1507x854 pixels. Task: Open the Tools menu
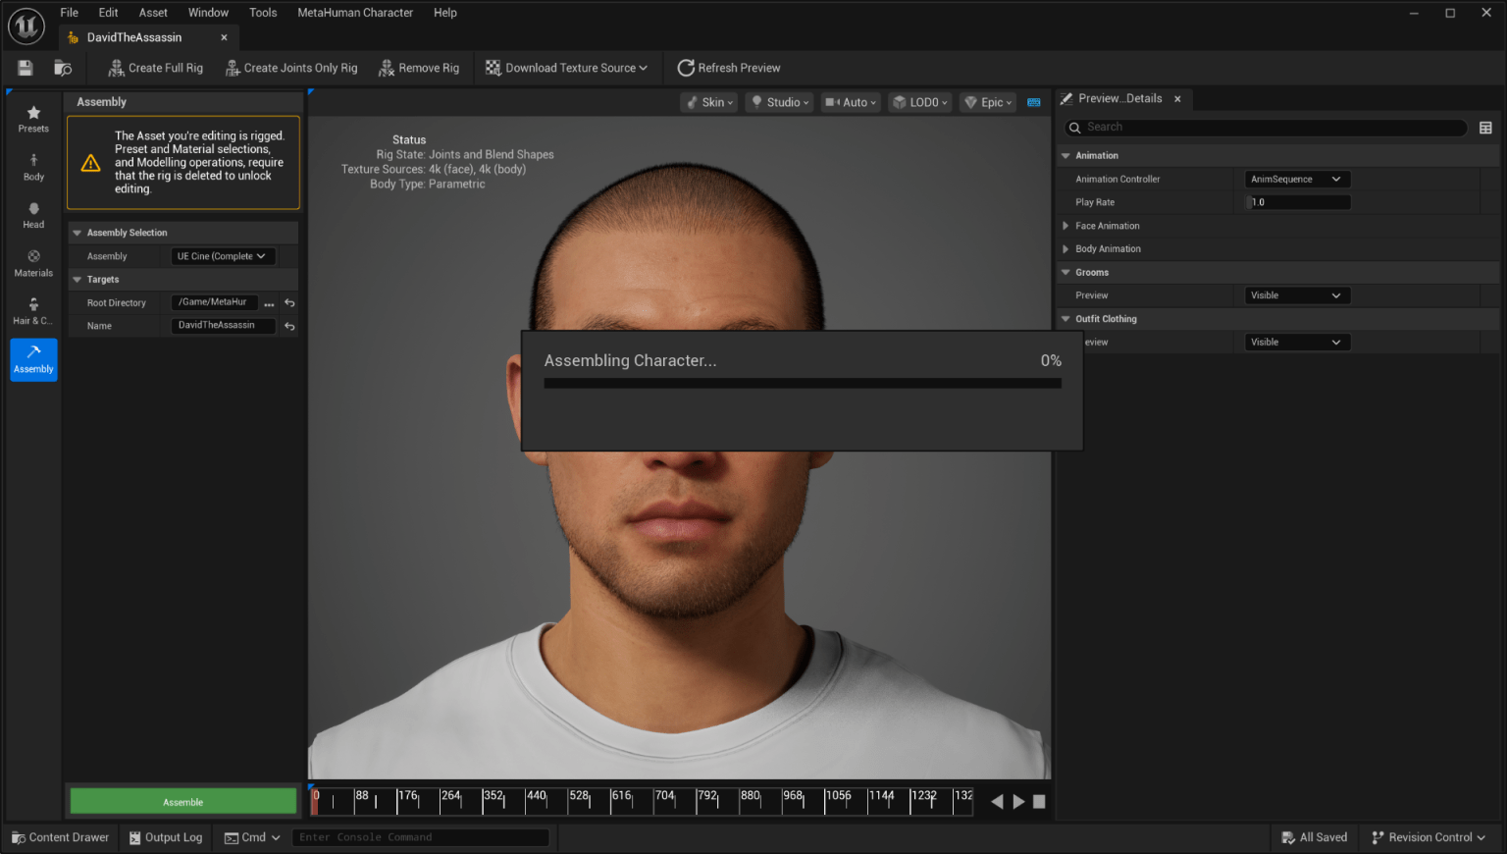coord(262,13)
